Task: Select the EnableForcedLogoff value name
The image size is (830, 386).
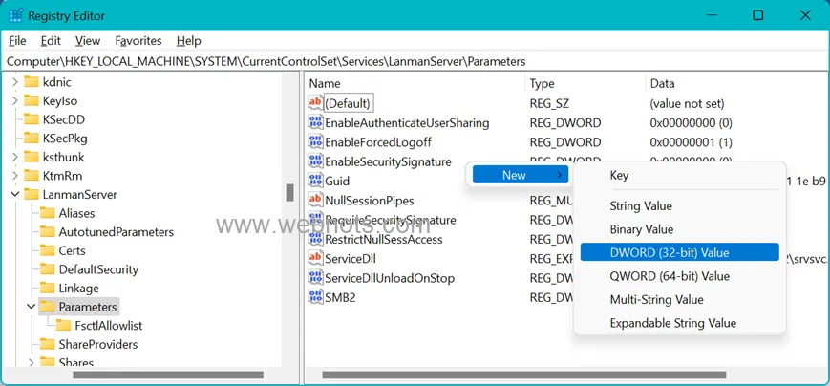Action: [x=378, y=142]
